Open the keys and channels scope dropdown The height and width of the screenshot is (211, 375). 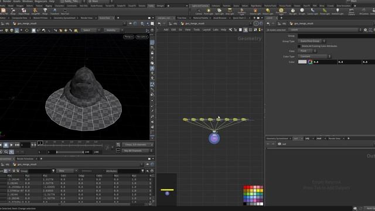[x=137, y=145]
